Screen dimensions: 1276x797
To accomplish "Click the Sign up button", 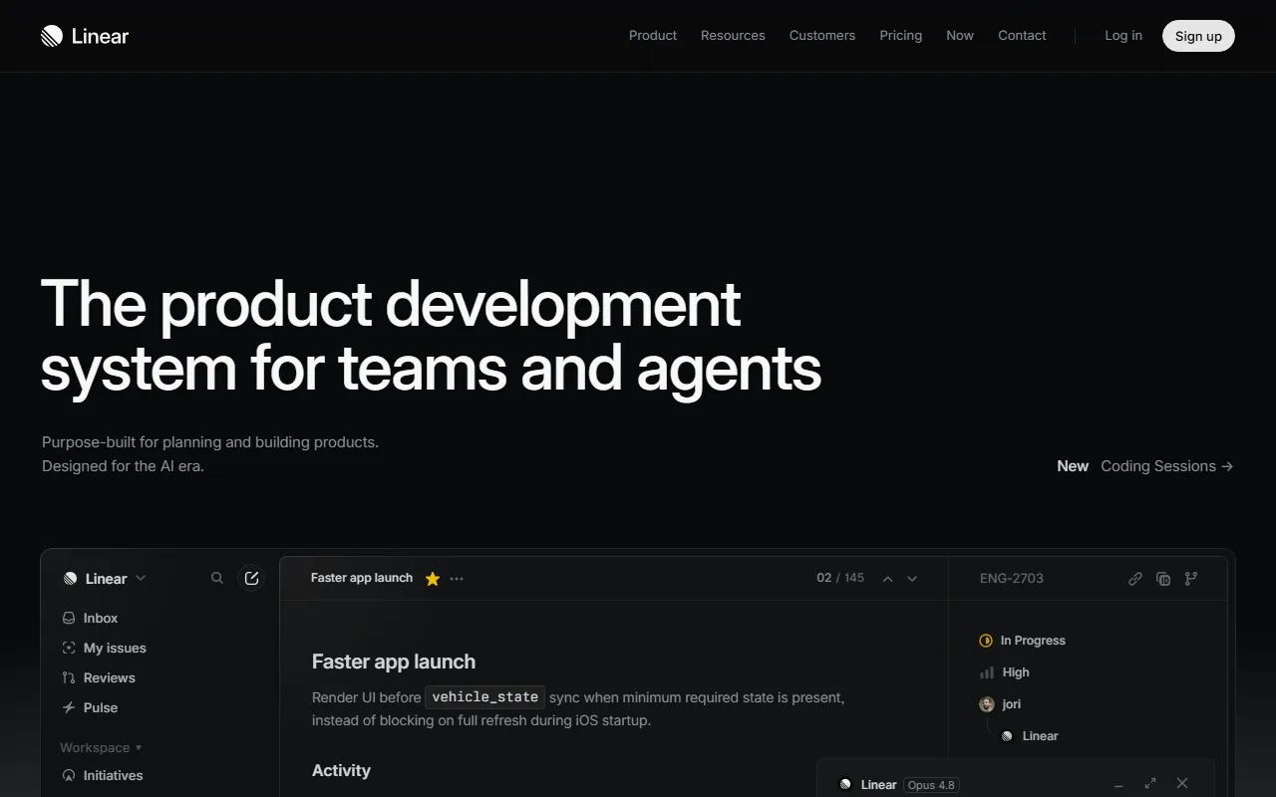I will click(x=1198, y=36).
